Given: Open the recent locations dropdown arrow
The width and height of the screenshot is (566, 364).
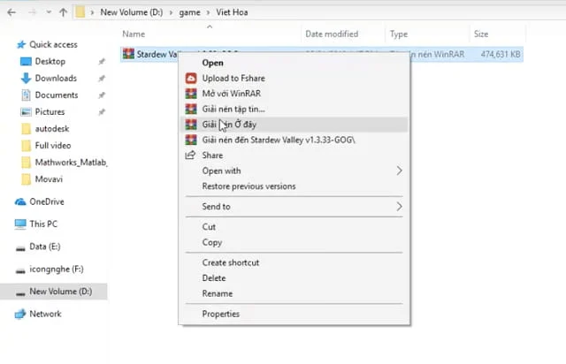Looking at the screenshot, I should tap(49, 12).
